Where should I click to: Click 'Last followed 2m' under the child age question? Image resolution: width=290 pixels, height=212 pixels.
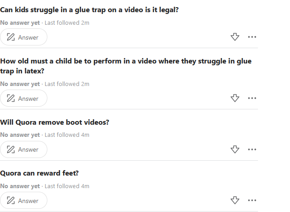[67, 84]
